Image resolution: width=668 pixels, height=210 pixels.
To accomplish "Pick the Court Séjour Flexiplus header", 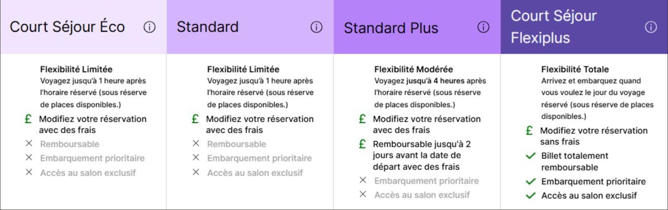I will [x=553, y=27].
